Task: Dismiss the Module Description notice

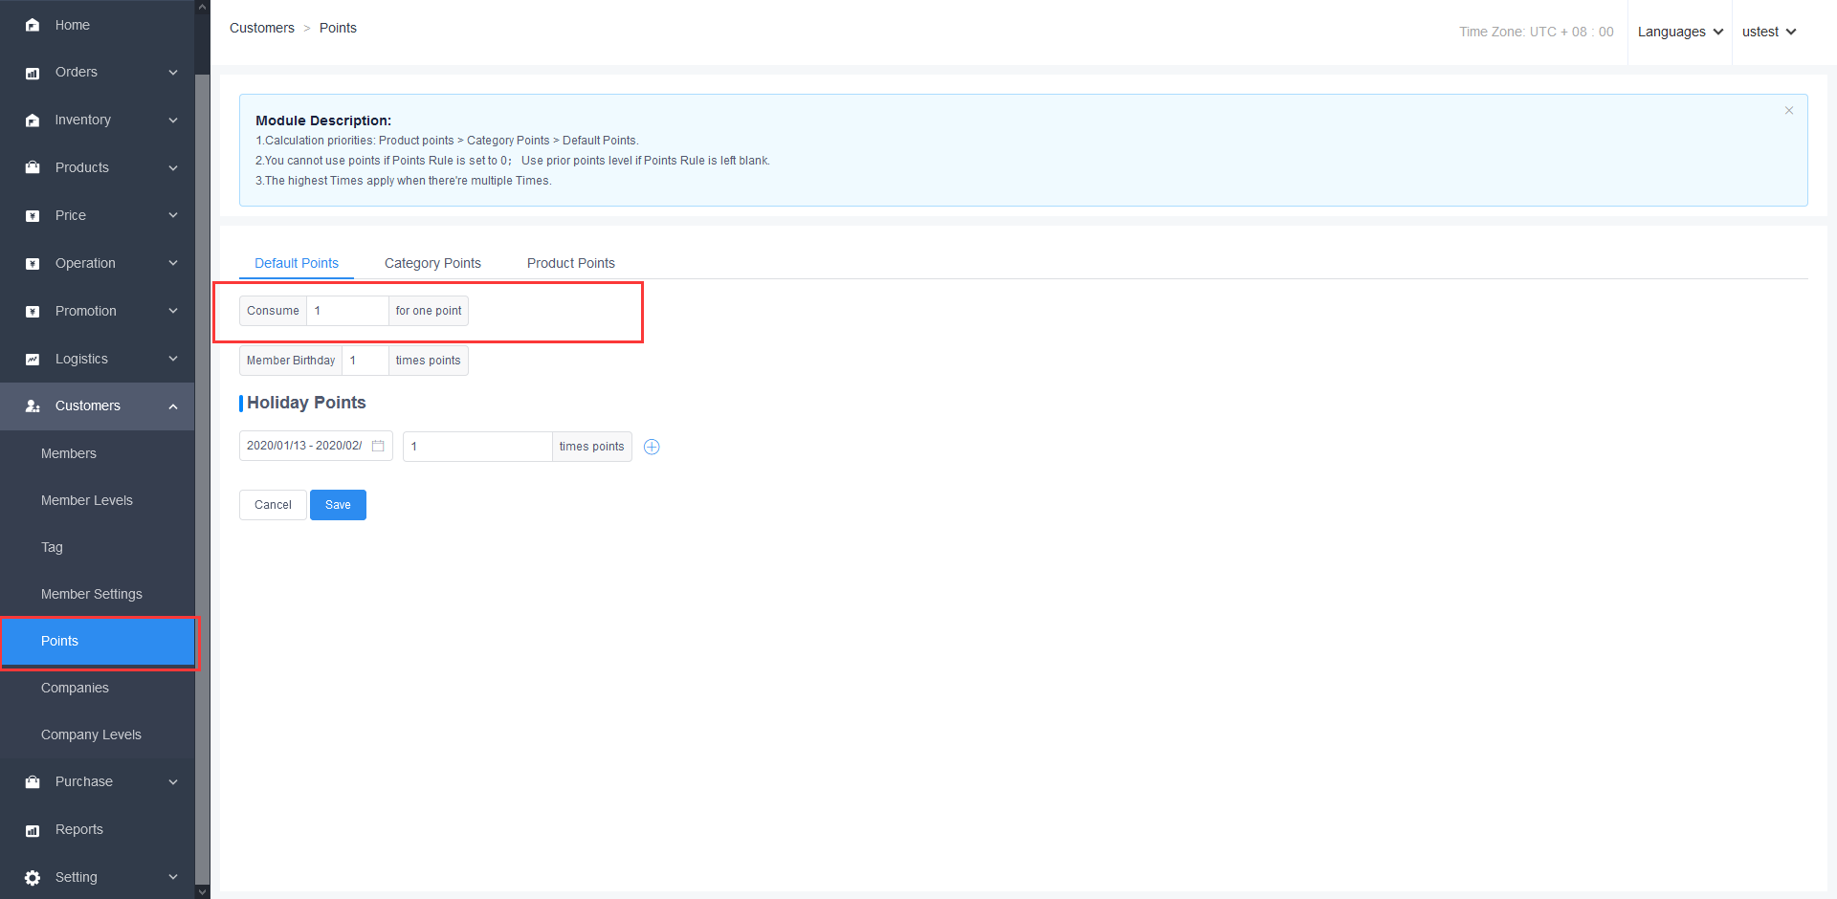Action: click(x=1788, y=111)
